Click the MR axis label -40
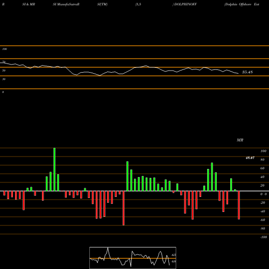This screenshot has height=269, width=269. (x=263, y=211)
